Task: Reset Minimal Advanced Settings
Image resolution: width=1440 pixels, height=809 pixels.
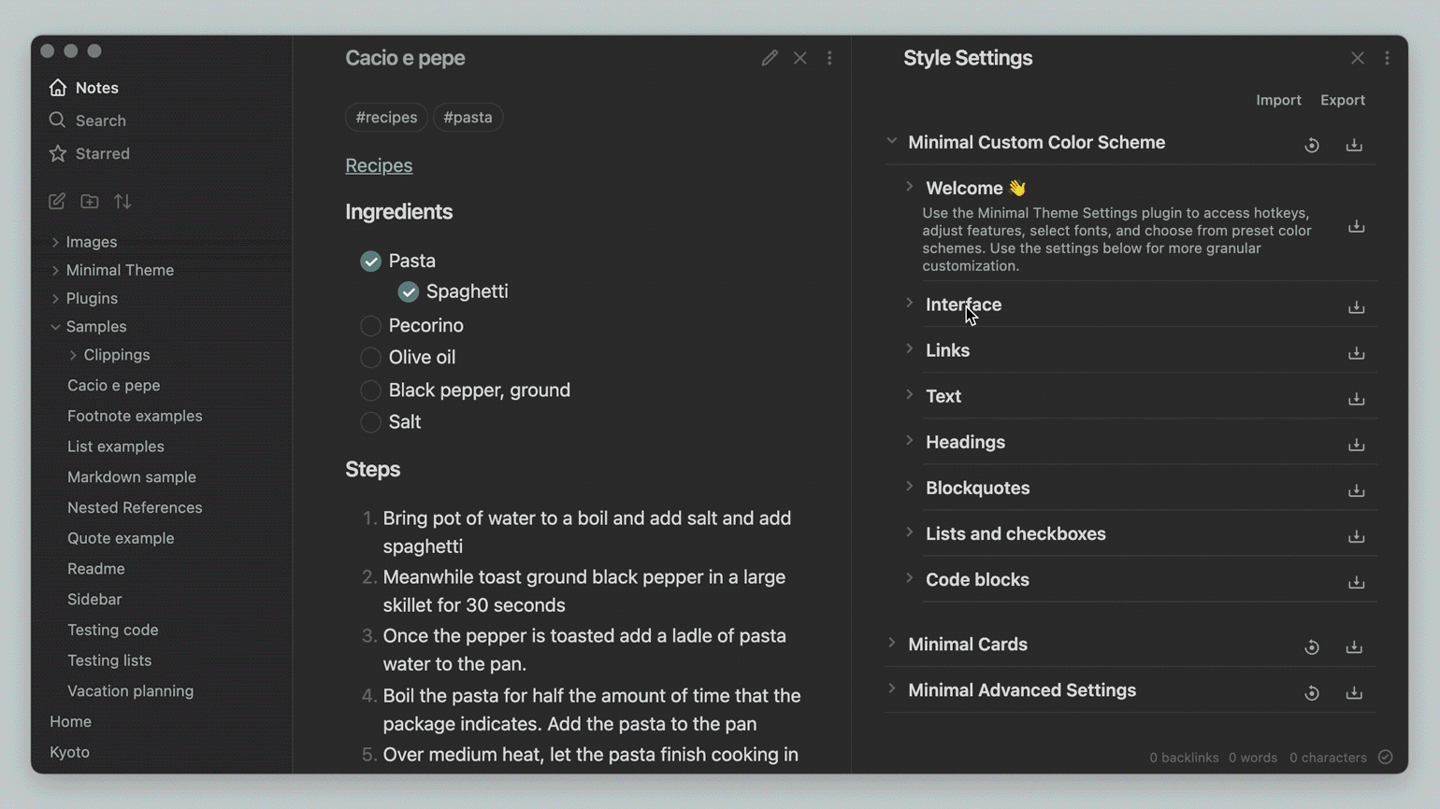Action: click(x=1312, y=692)
